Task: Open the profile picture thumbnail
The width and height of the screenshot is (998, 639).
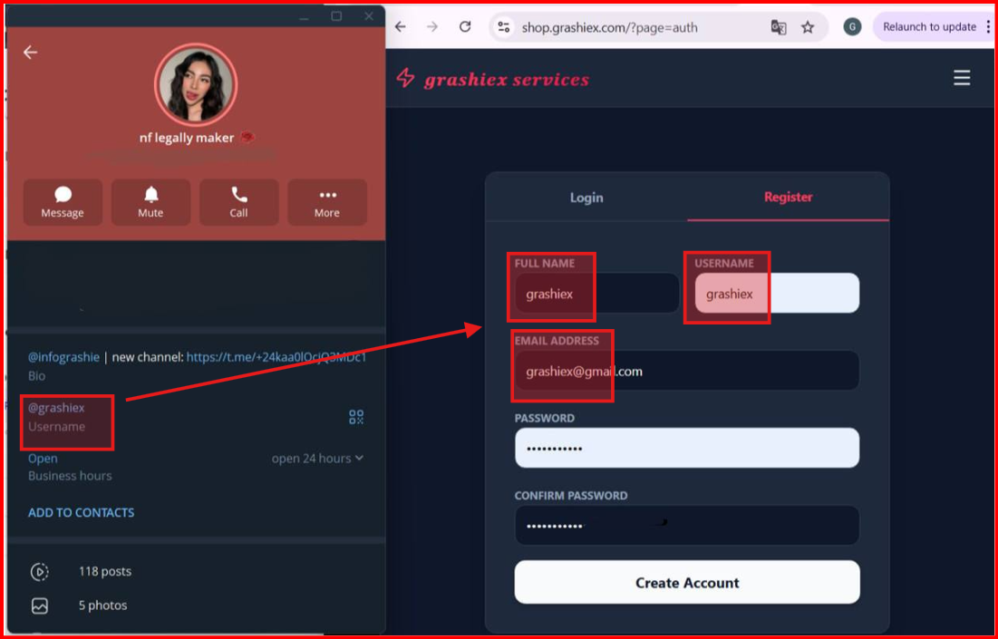Action: 196,84
